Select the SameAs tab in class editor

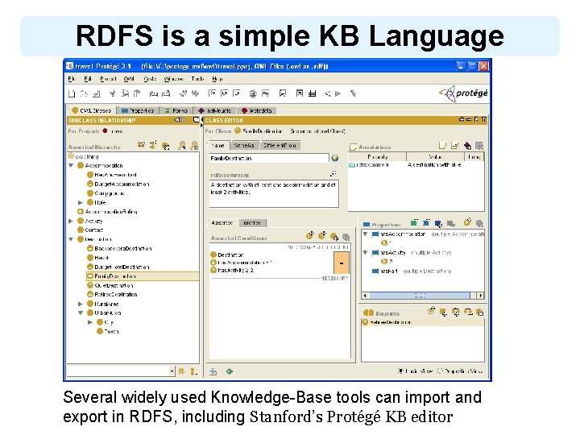click(x=245, y=145)
